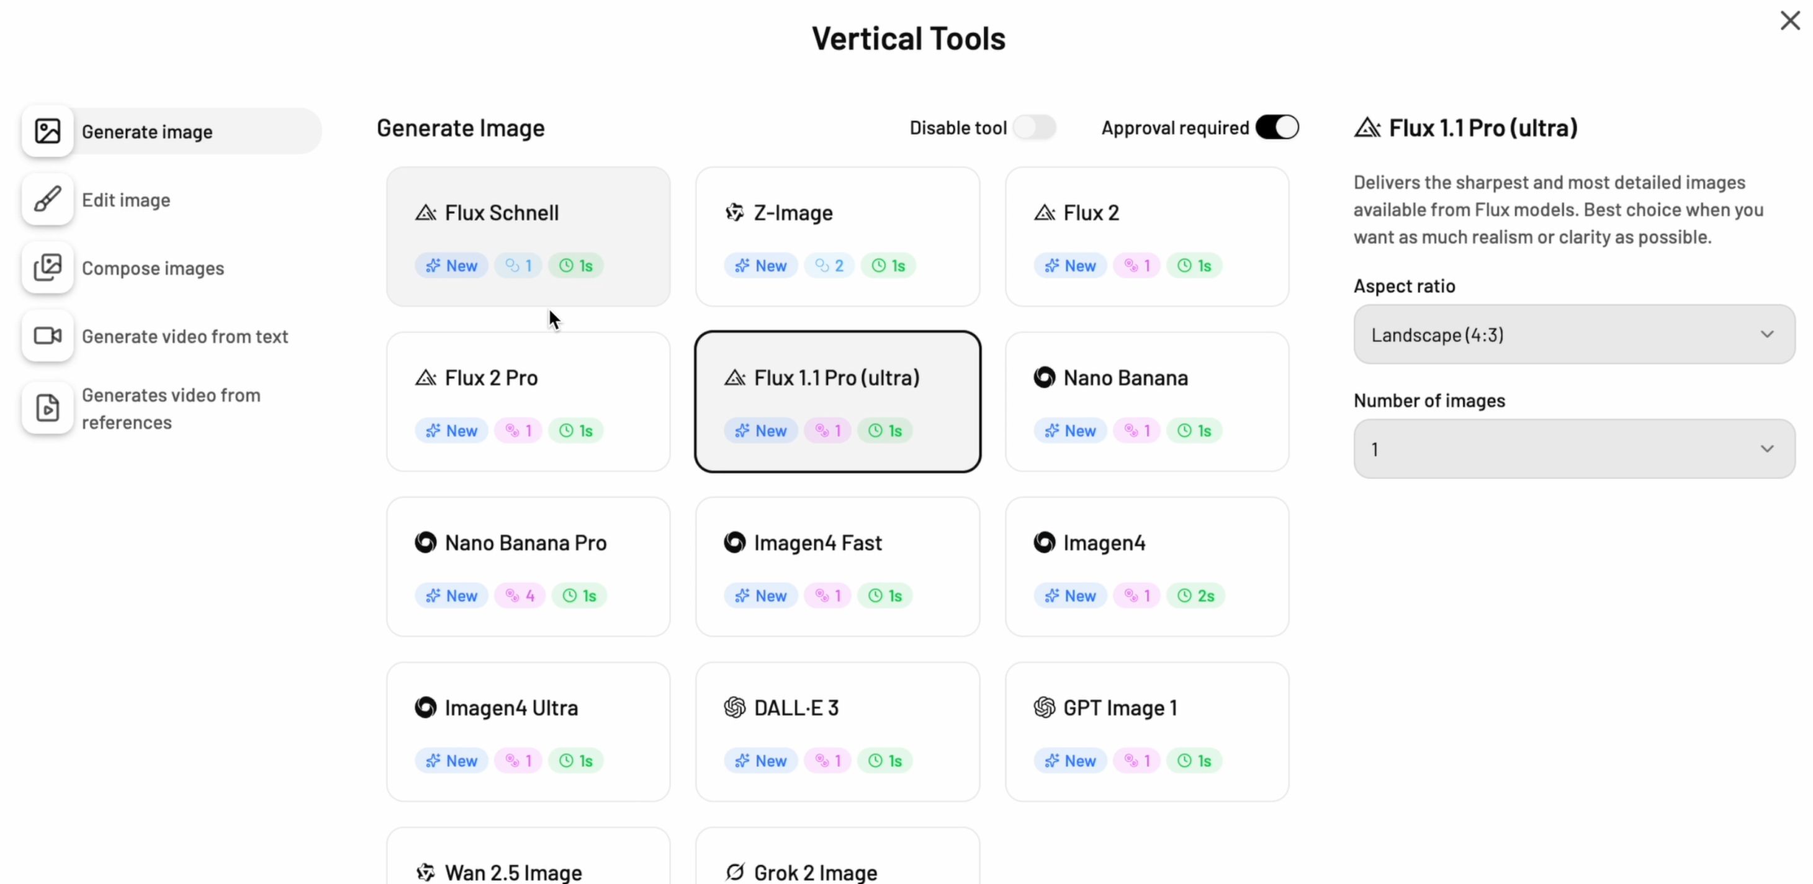The width and height of the screenshot is (1813, 884).
Task: Click the video camera icon in sidebar
Action: tap(48, 336)
